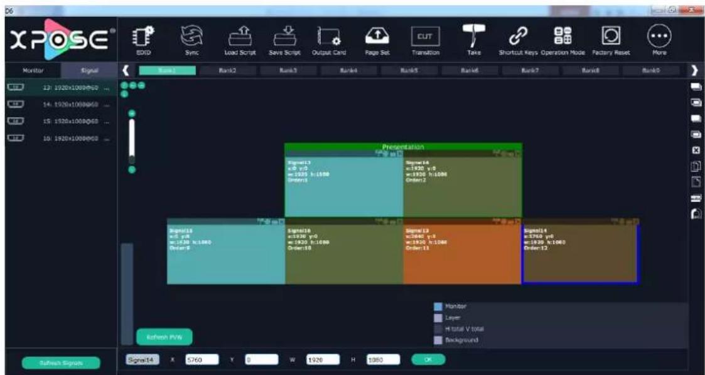Image resolution: width=705 pixels, height=375 pixels.
Task: Click the green Presentation header bar
Action: 403,147
